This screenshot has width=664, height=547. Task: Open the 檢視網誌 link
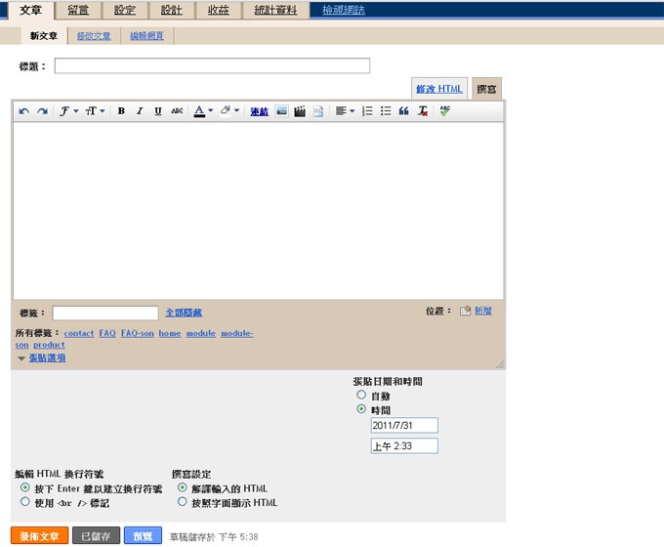344,10
